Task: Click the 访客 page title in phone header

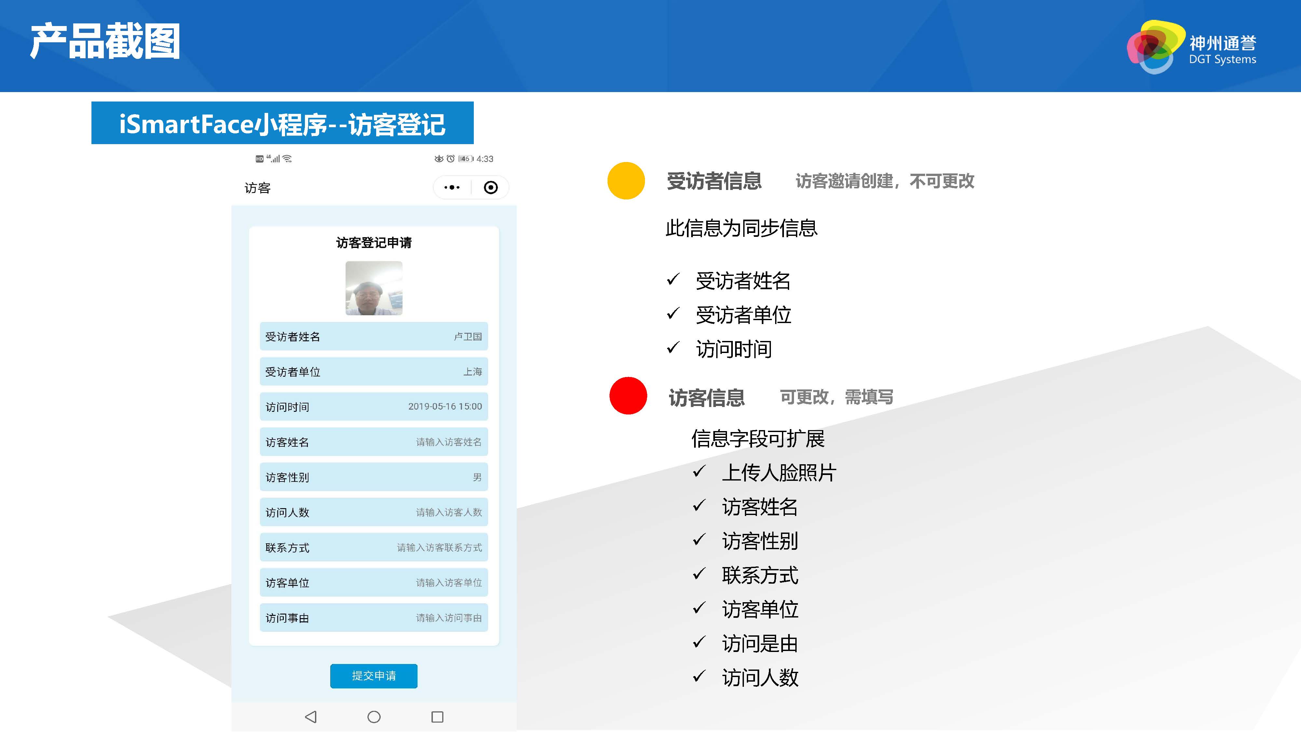Action: (258, 188)
